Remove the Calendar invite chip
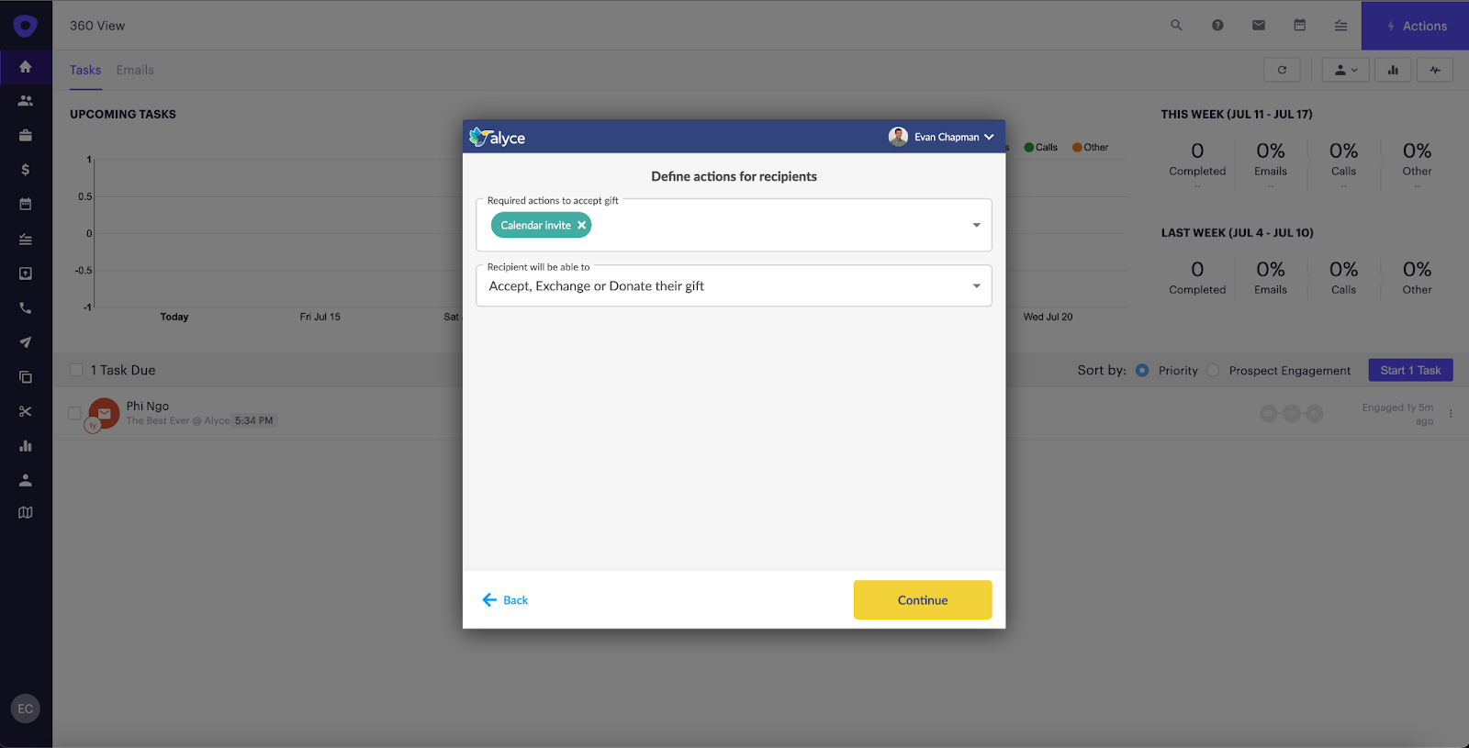Screen dimensions: 1469x748 point(581,225)
